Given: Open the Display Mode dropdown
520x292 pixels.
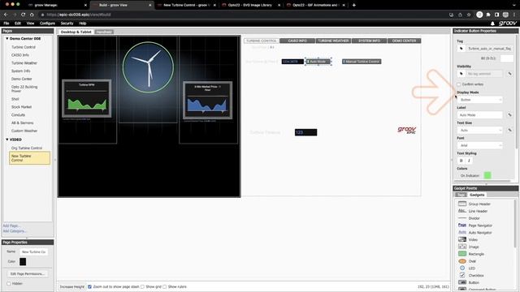Looking at the screenshot, I should 480,100.
